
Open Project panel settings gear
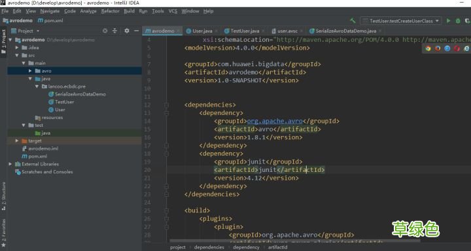point(127,31)
